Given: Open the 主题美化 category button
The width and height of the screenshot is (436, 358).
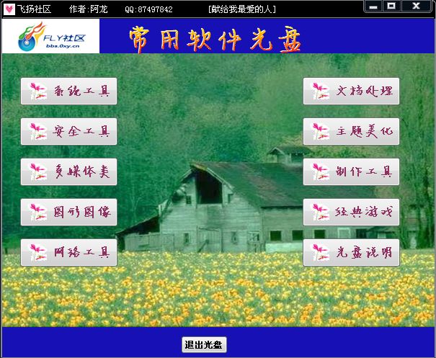Looking at the screenshot, I should pos(351,132).
